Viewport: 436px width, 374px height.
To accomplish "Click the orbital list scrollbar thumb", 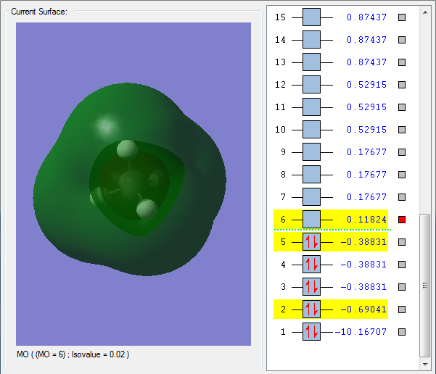I will pos(424,286).
